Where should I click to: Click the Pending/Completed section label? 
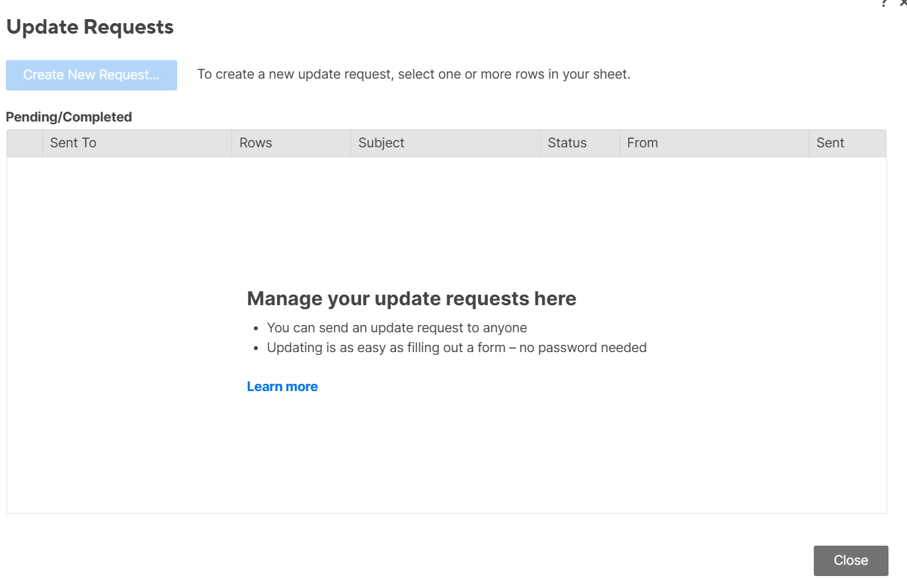click(69, 117)
